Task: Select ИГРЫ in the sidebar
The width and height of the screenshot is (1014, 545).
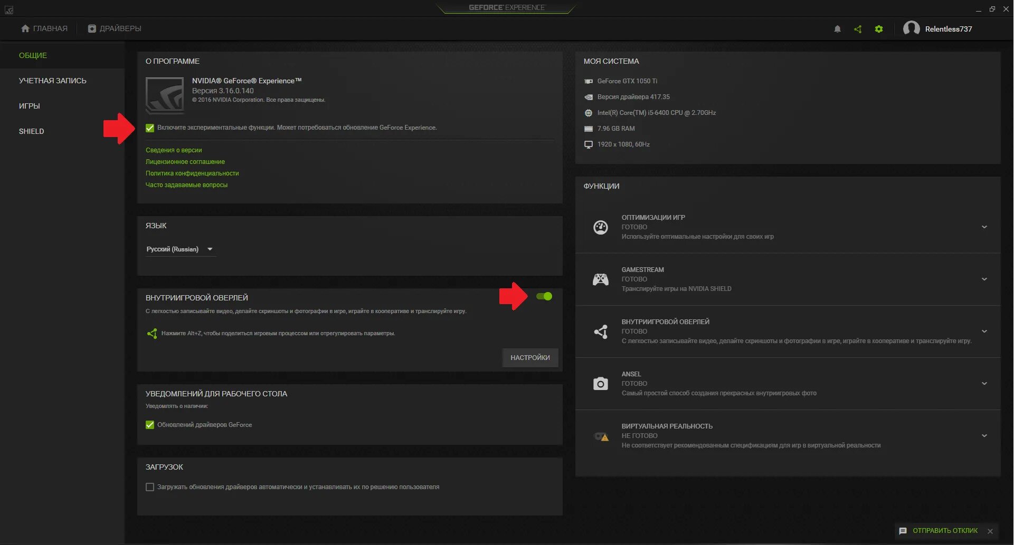Action: (62, 106)
